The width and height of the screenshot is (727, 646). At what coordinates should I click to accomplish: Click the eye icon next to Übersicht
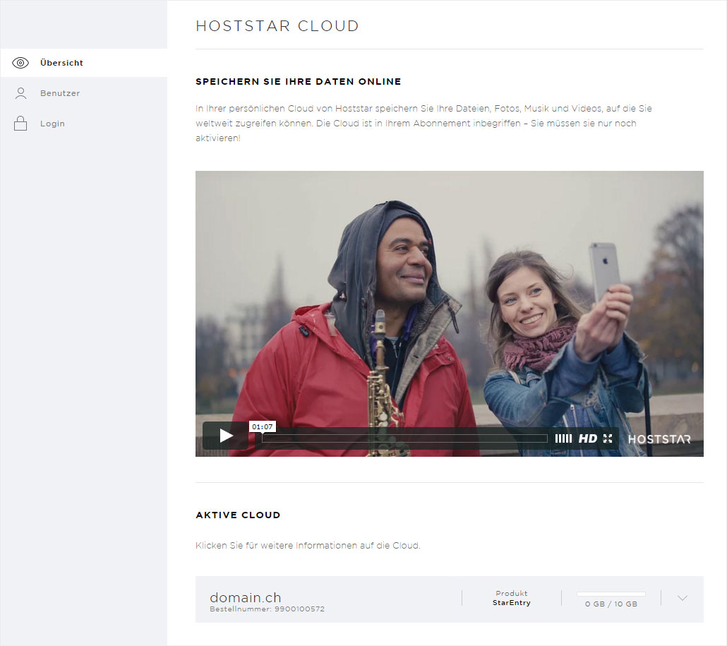(20, 63)
